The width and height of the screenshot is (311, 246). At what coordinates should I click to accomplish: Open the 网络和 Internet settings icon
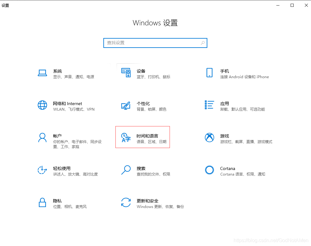[x=42, y=105]
